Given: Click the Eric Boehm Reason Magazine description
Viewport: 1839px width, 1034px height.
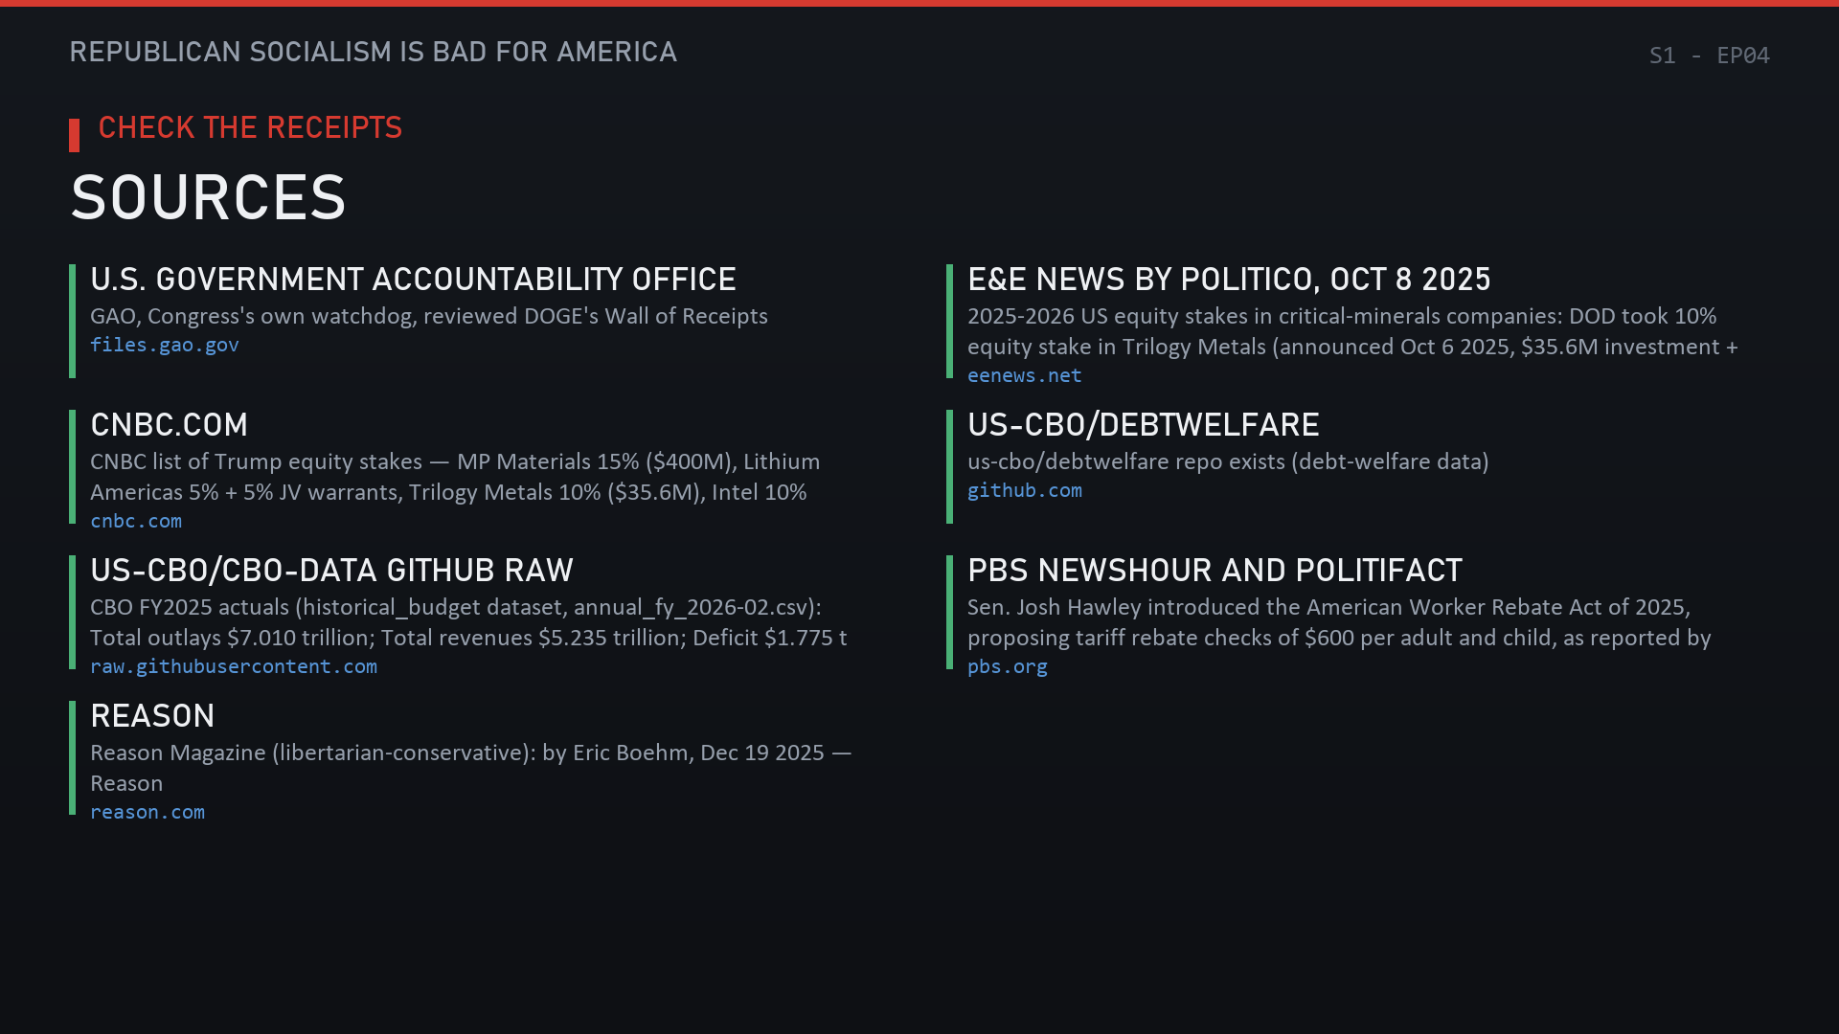Looking at the screenshot, I should 471,768.
